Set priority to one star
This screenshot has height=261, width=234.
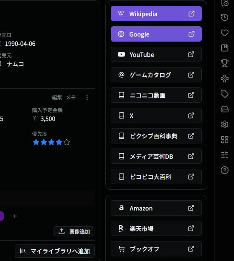click(x=36, y=142)
